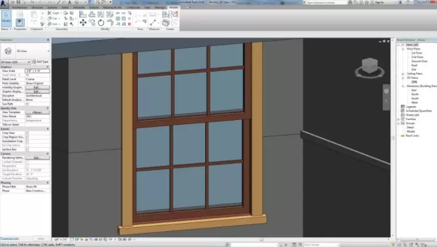This screenshot has height=247, width=437.
Task: Click the Edit Type button
Action: click(40, 62)
